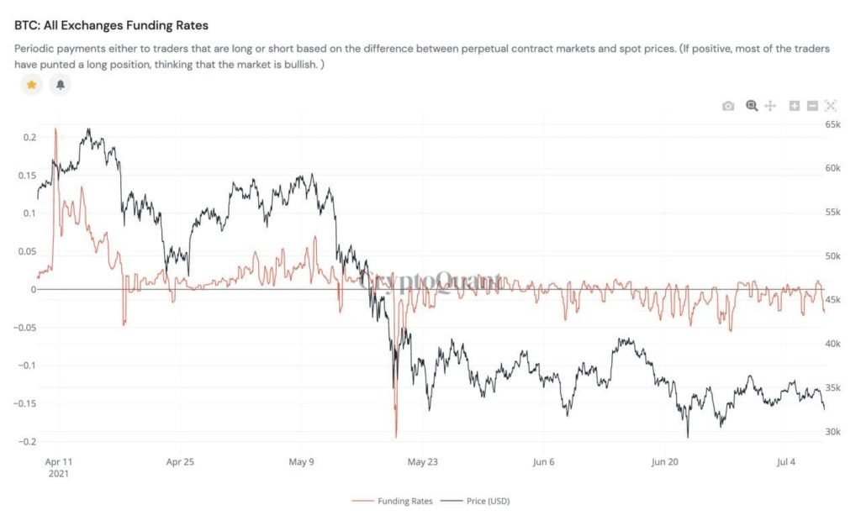The width and height of the screenshot is (861, 526).
Task: Toggle Funding Rates series in legend
Action: pos(405,501)
